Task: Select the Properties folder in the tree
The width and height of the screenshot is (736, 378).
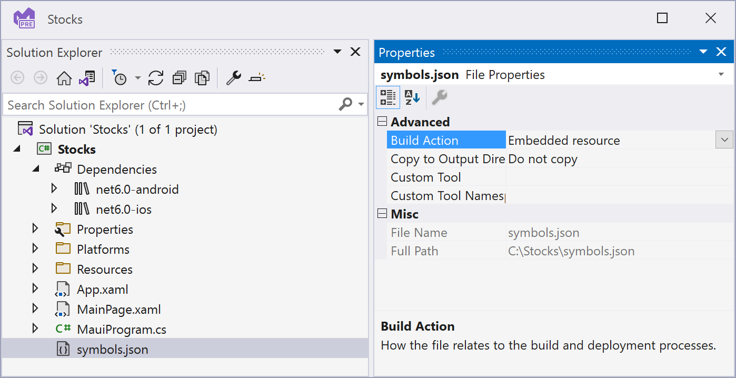Action: coord(105,230)
